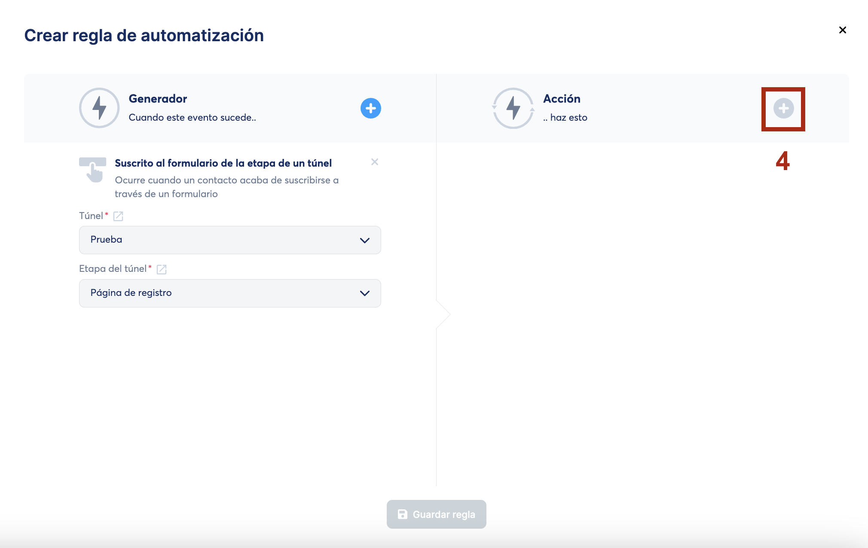Viewport: 868px width, 548px height.
Task: Click the floppy disk icon in Guardar regla
Action: pos(402,514)
